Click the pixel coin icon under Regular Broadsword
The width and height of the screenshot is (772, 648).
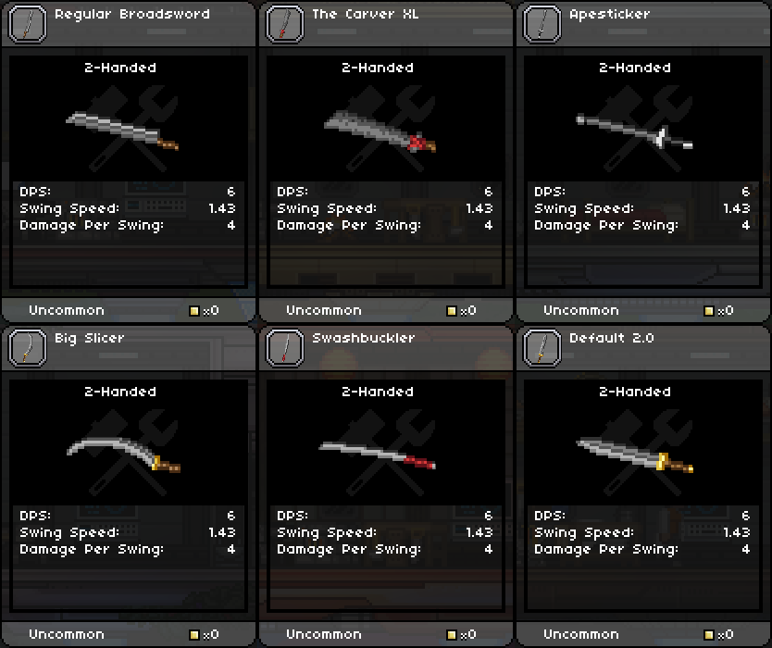click(194, 311)
